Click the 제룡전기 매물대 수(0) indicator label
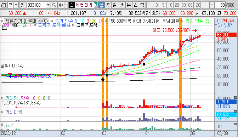The width and height of the screenshot is (238, 137). [x=27, y=21]
